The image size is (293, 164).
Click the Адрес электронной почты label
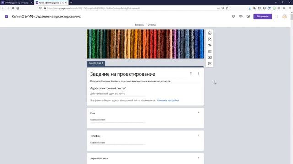(107, 88)
